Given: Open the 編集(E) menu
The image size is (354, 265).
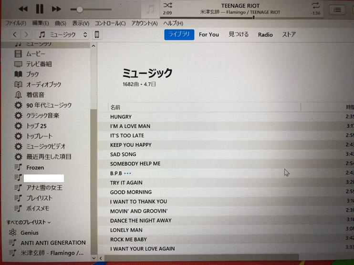Looking at the screenshot, I should (x=41, y=23).
